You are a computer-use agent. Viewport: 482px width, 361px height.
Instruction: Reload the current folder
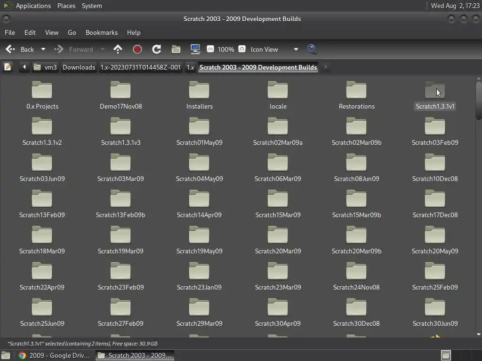[156, 49]
